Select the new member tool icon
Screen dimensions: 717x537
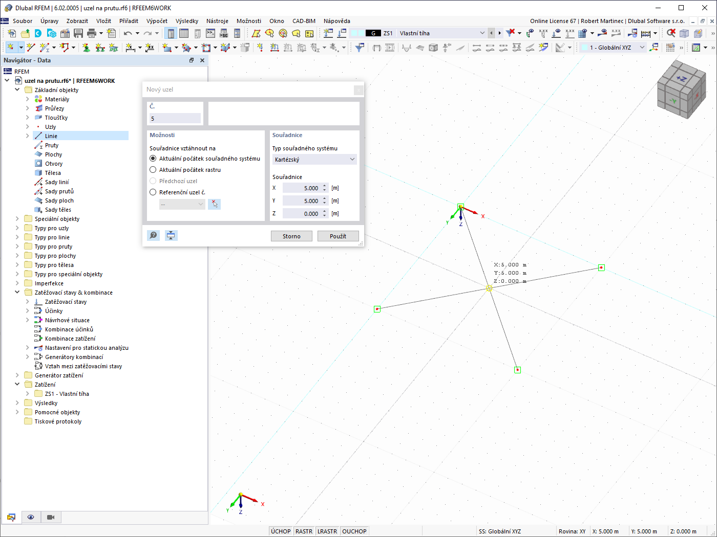(x=45, y=48)
